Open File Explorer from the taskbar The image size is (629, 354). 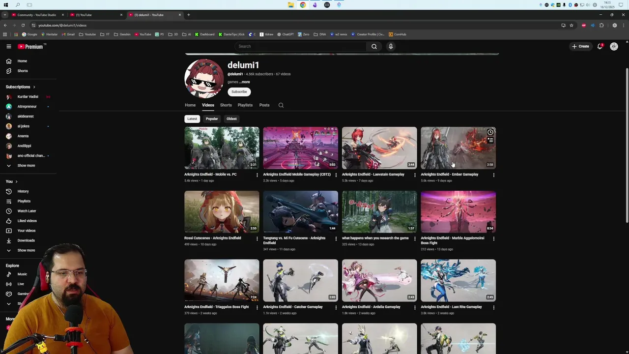[291, 5]
